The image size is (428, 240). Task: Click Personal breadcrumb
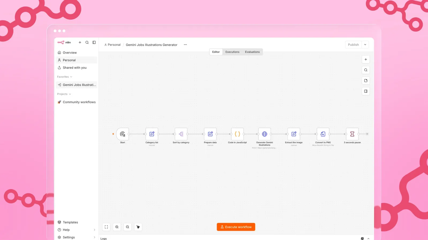(112, 45)
